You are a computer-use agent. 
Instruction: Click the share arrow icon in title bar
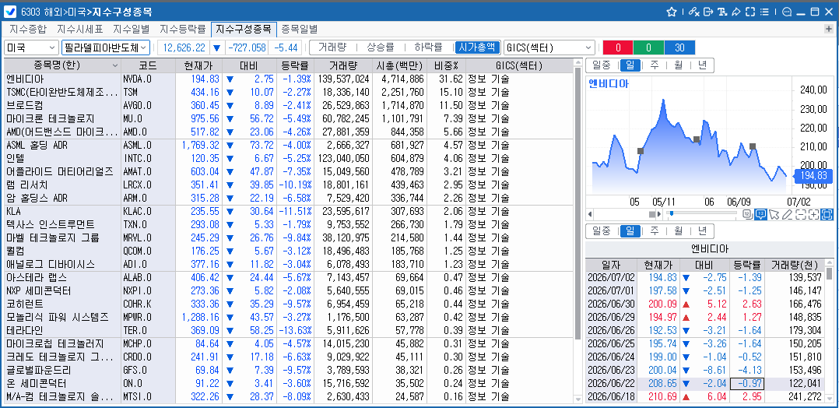coord(736,12)
